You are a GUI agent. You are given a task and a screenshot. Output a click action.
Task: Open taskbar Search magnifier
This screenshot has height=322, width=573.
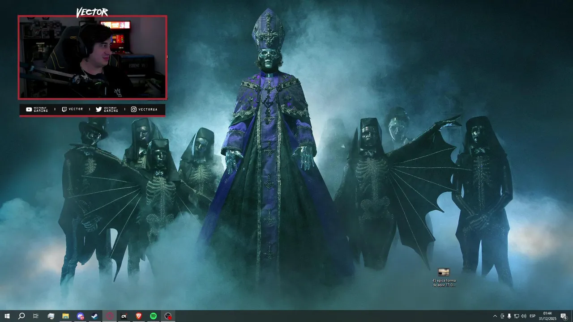pos(21,316)
